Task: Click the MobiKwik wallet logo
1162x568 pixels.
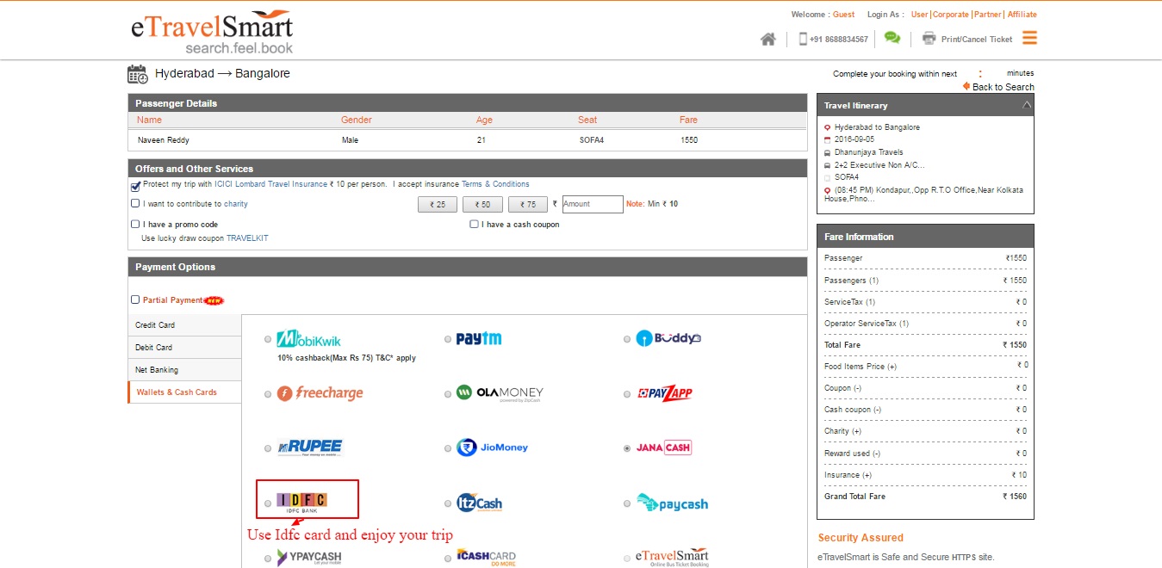Action: coord(308,339)
